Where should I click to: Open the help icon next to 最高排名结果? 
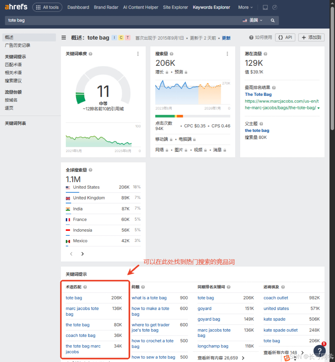[274, 88]
